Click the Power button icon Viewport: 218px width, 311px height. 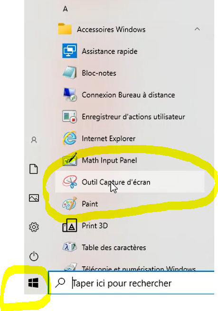34,256
